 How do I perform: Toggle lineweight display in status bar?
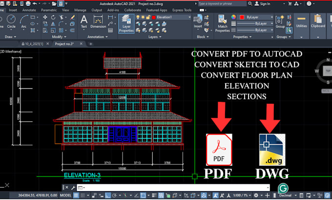coord(154,195)
